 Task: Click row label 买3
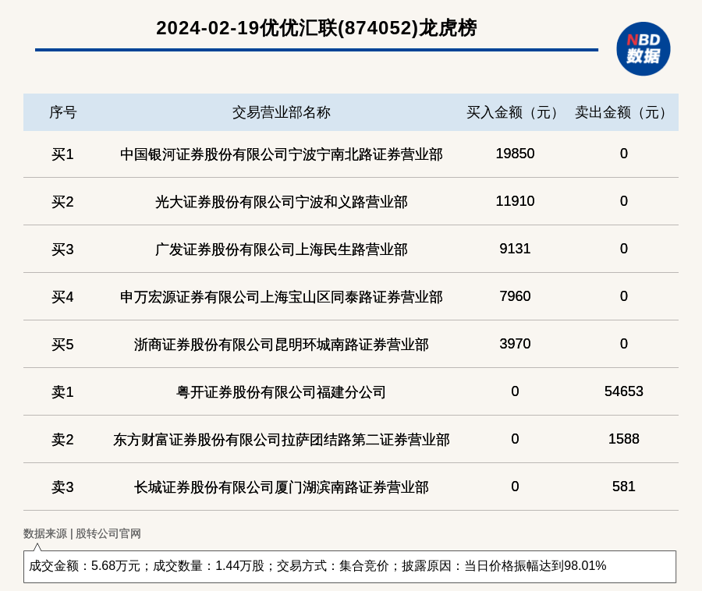pyautogui.click(x=62, y=249)
